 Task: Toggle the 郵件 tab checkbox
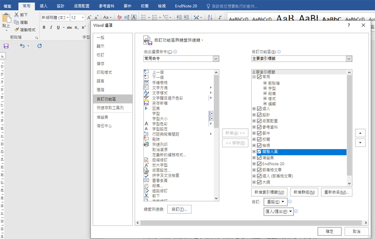[259, 133]
